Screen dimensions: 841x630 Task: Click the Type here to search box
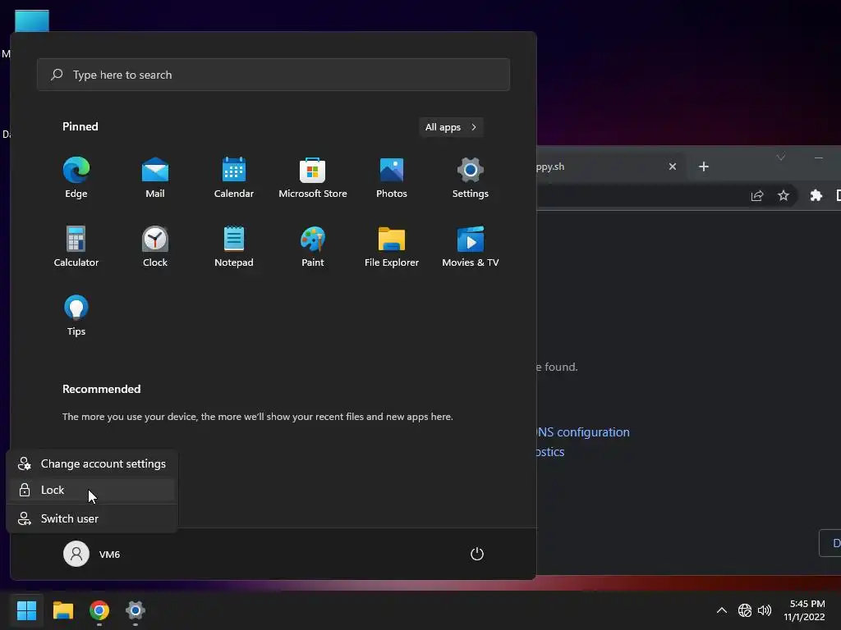pyautogui.click(x=273, y=75)
